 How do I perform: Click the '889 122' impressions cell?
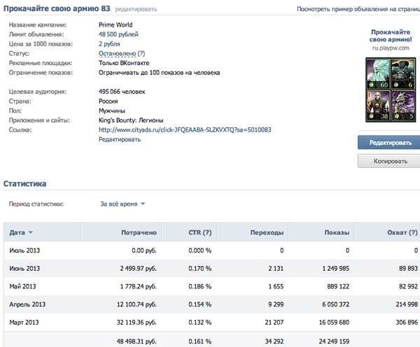(x=338, y=287)
